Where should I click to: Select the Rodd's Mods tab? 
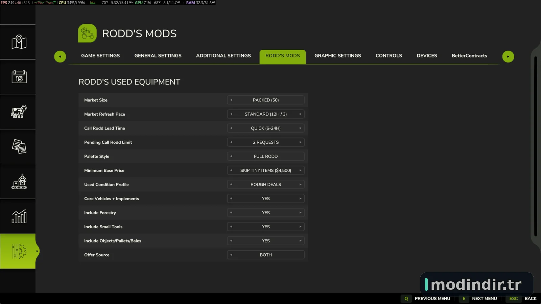click(283, 57)
